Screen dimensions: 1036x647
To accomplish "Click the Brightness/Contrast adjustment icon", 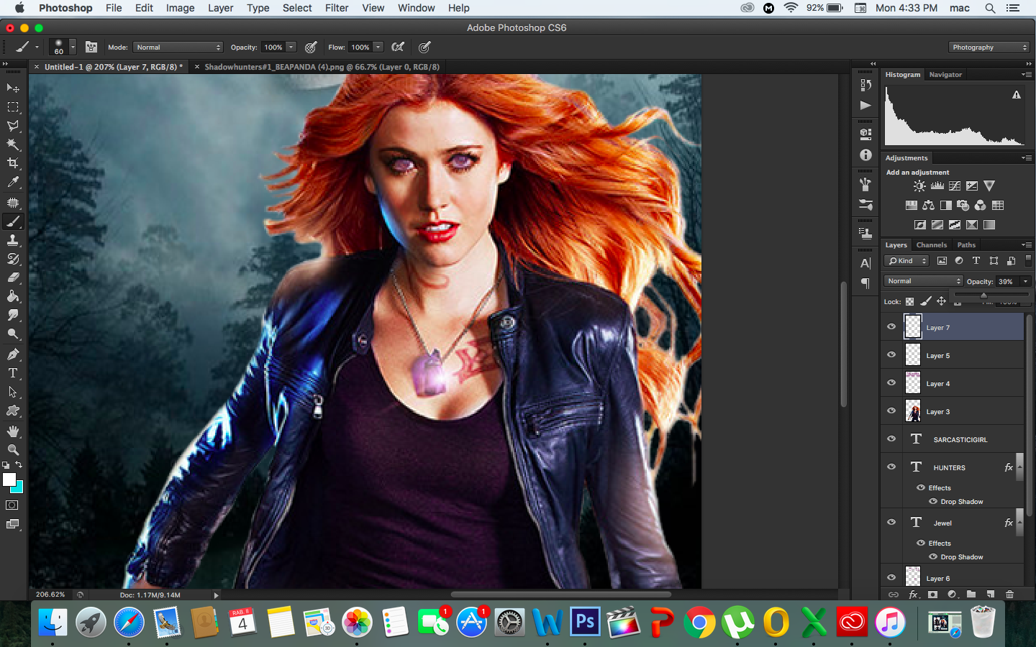I will click(x=919, y=186).
